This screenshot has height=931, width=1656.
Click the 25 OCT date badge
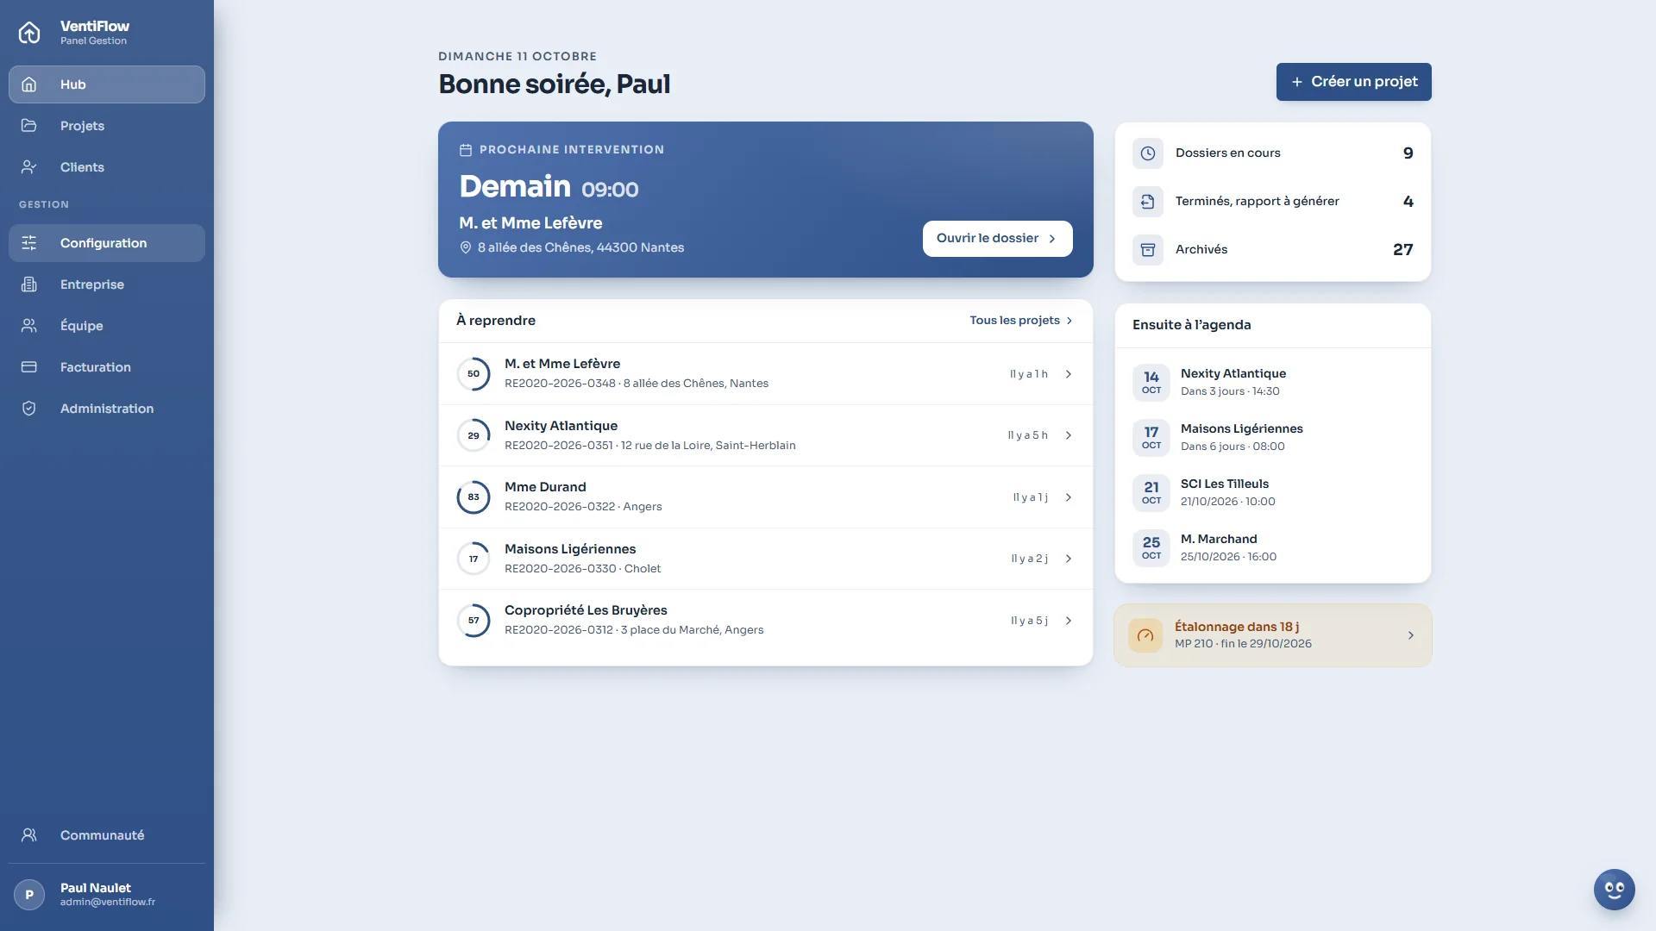coord(1151,547)
